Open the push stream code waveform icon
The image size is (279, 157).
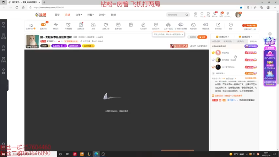coord(56,24)
